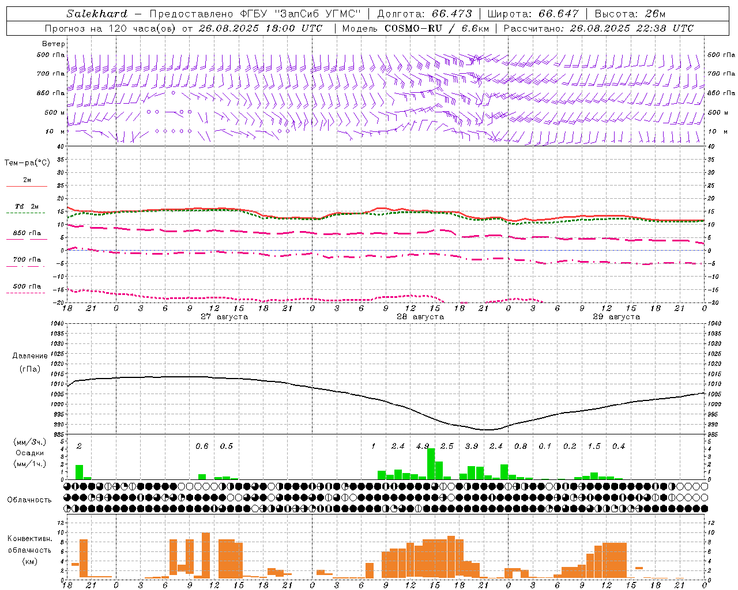Click the Облачность section label
The image size is (738, 590).
(x=29, y=500)
